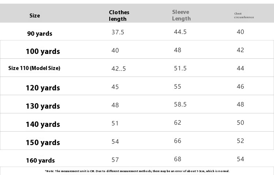Click the Sleeve Length column header

click(x=181, y=15)
